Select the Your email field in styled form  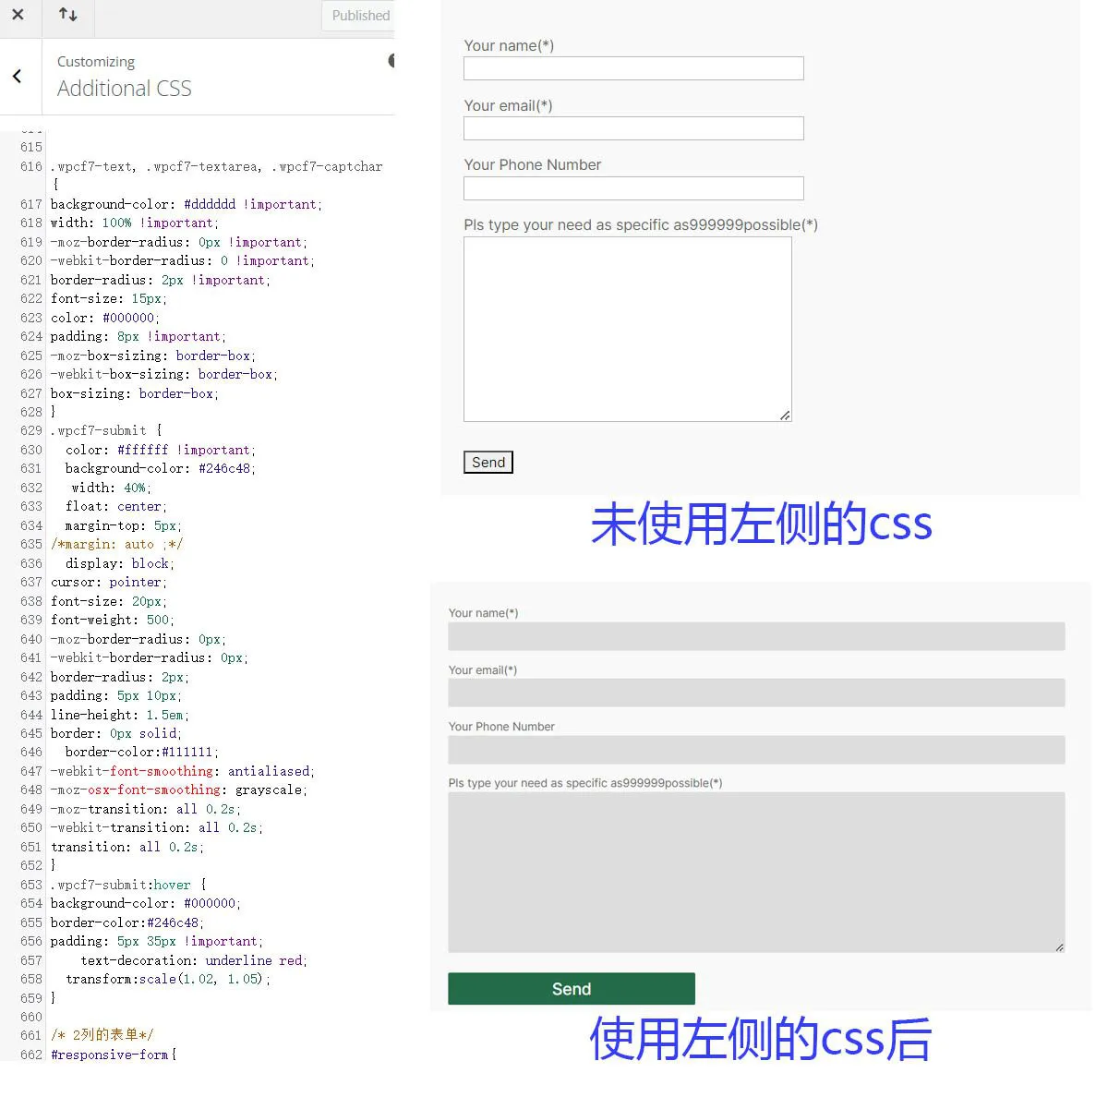tap(754, 693)
